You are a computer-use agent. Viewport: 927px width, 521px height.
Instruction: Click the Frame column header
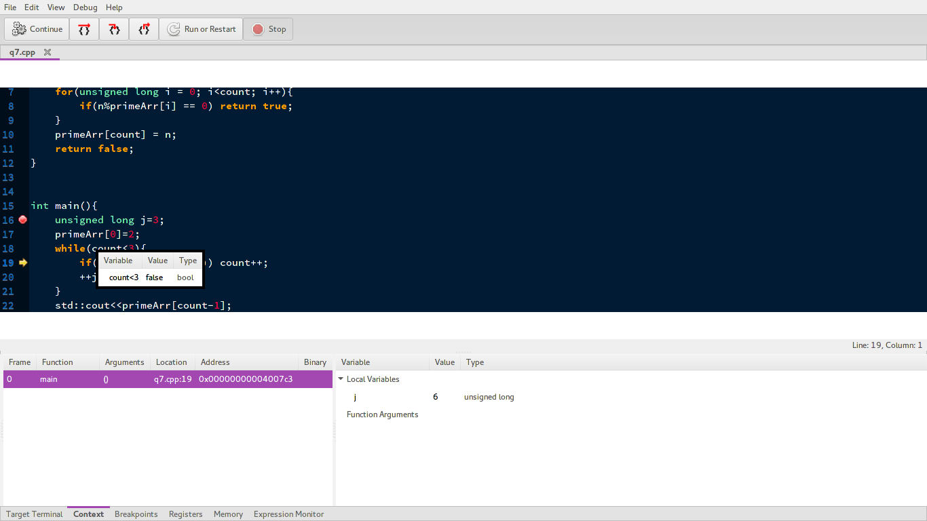click(20, 362)
